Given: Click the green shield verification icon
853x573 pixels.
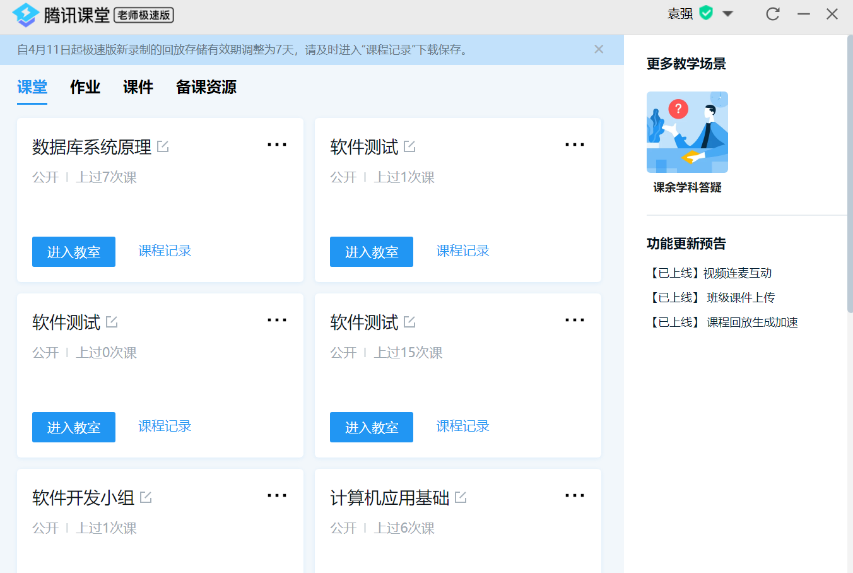Looking at the screenshot, I should pyautogui.click(x=706, y=13).
